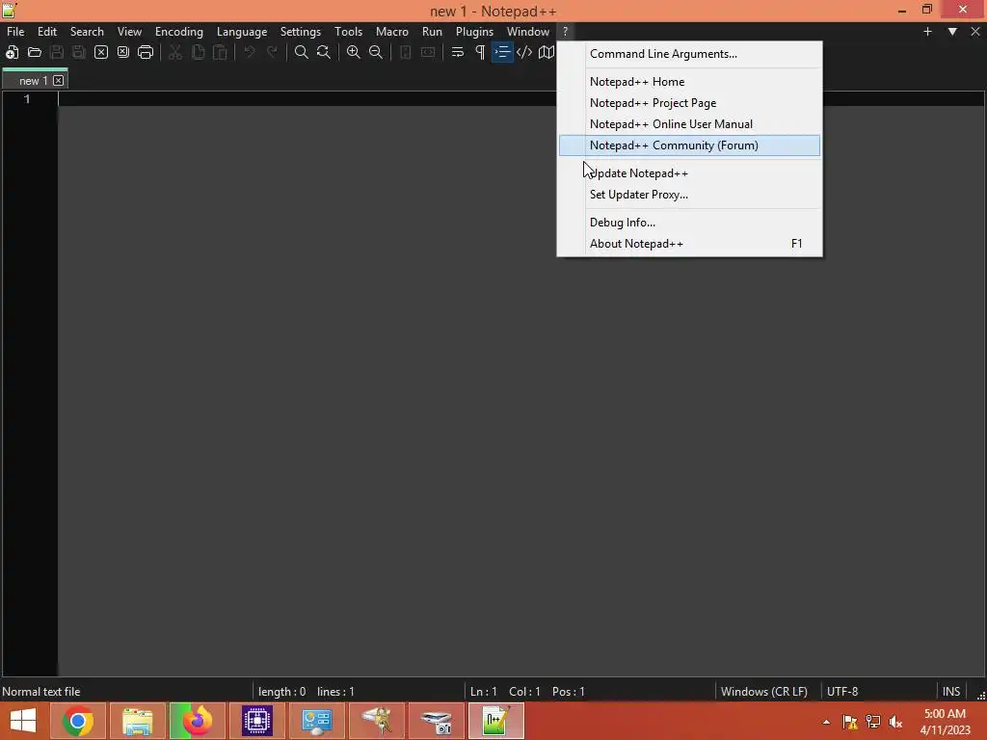Click the Undo arrow icon
Image resolution: width=987 pixels, height=740 pixels.
[x=250, y=52]
